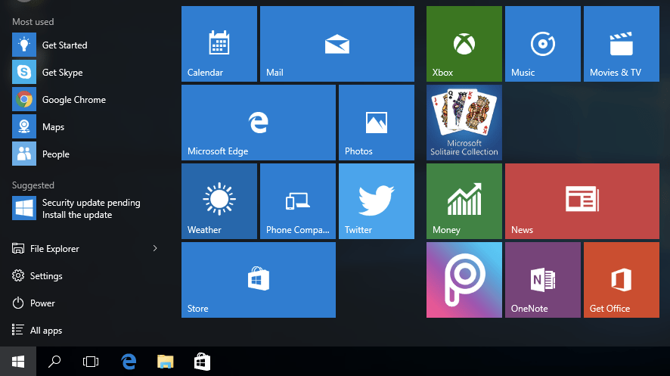The width and height of the screenshot is (670, 376).
Task: Open the Twitter tile
Action: pyautogui.click(x=377, y=201)
